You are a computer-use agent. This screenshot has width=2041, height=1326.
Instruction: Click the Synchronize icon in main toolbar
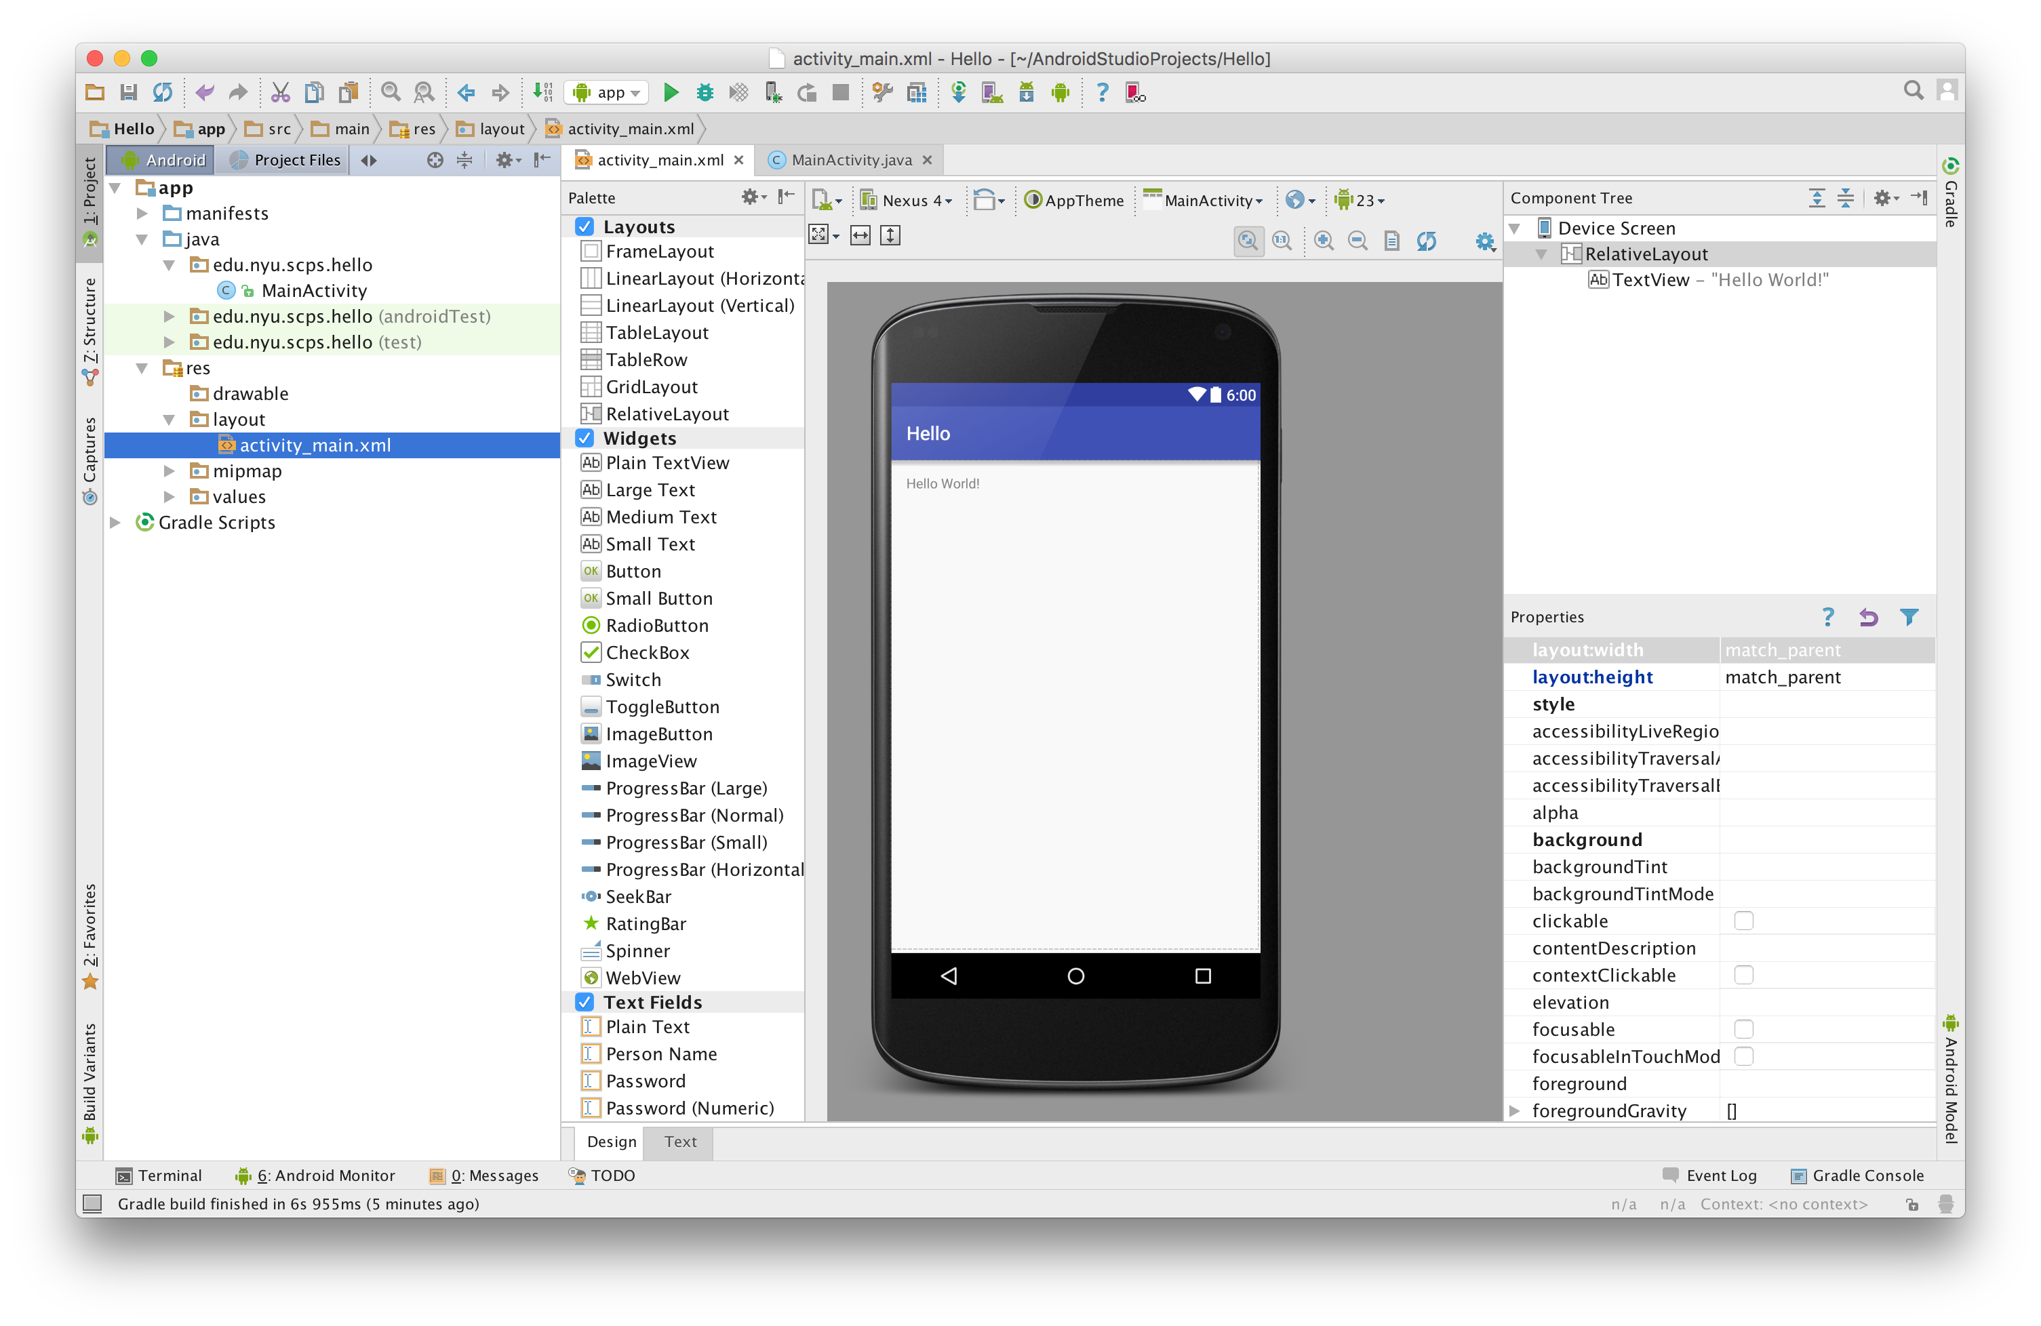click(162, 93)
